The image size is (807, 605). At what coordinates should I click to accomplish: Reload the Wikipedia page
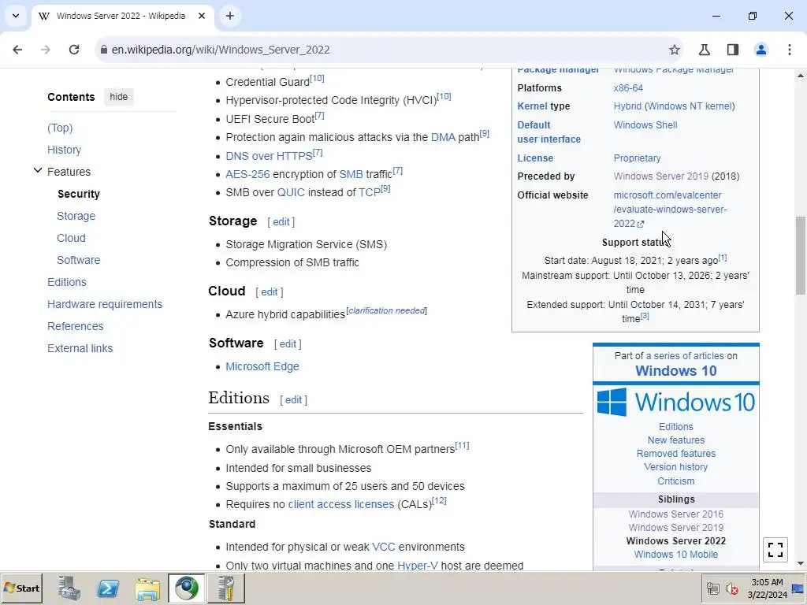click(74, 50)
